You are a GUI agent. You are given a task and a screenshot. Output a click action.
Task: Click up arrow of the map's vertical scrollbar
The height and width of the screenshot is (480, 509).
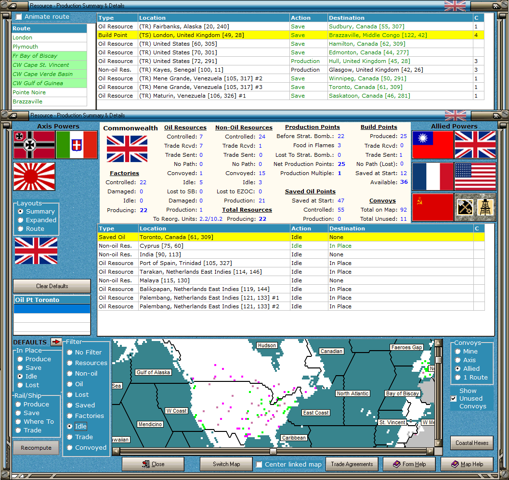click(438, 343)
